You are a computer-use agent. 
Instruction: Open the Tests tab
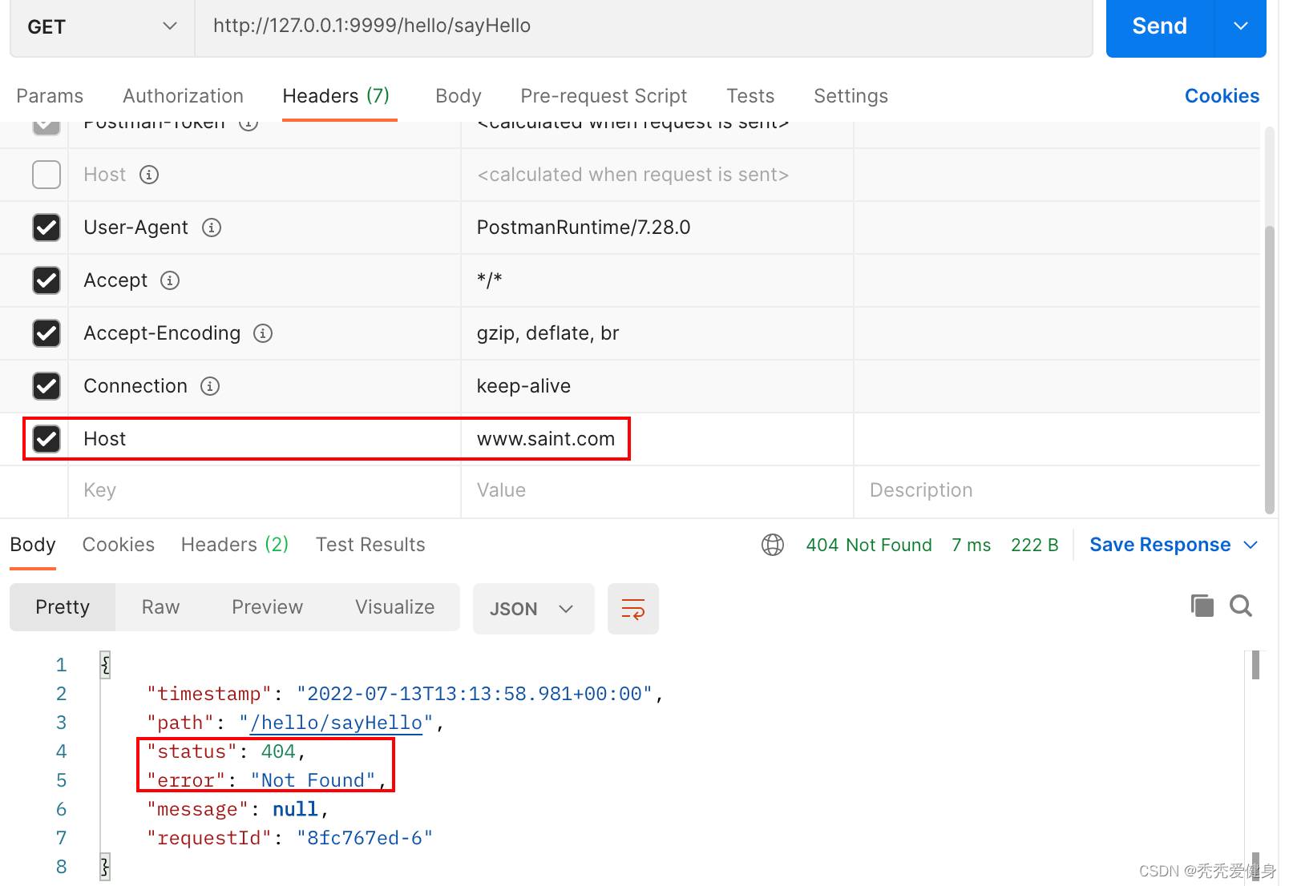tap(750, 96)
